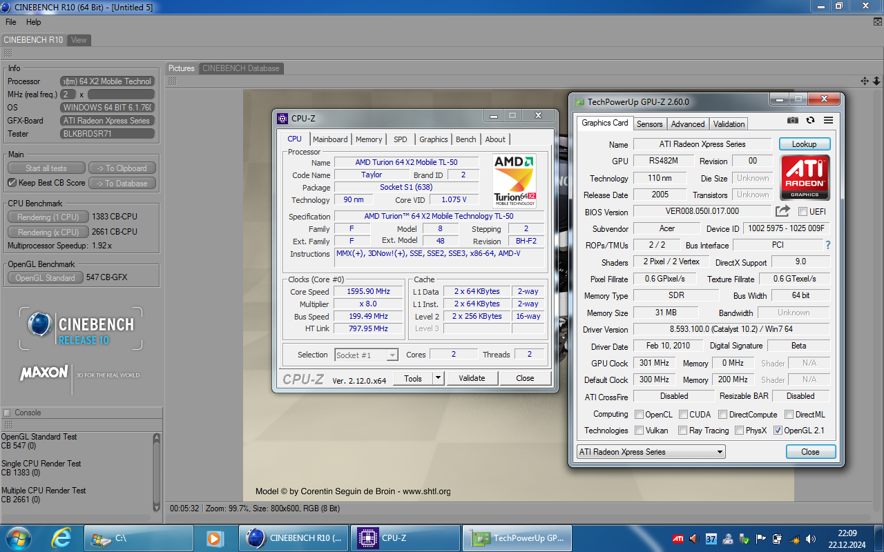Open the GPU-Z hamburger menu
Viewport: 884px width, 552px height.
point(828,120)
